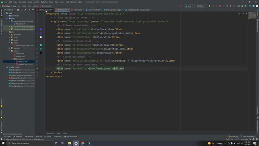This screenshot has width=259, height=146.
Task: Click the taskbar search box
Action: tap(30, 143)
